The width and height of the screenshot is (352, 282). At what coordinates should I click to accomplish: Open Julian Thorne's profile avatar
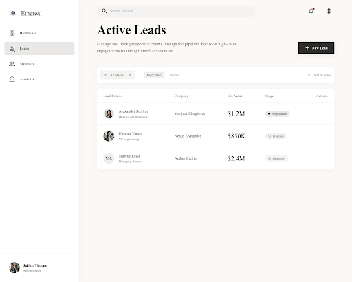14,268
